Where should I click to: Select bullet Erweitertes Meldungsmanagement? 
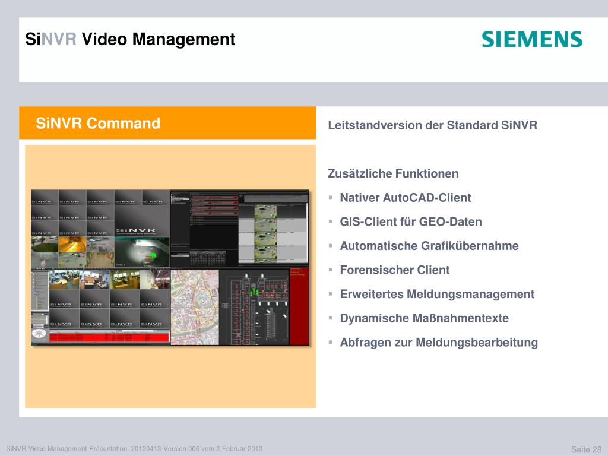pyautogui.click(x=437, y=294)
